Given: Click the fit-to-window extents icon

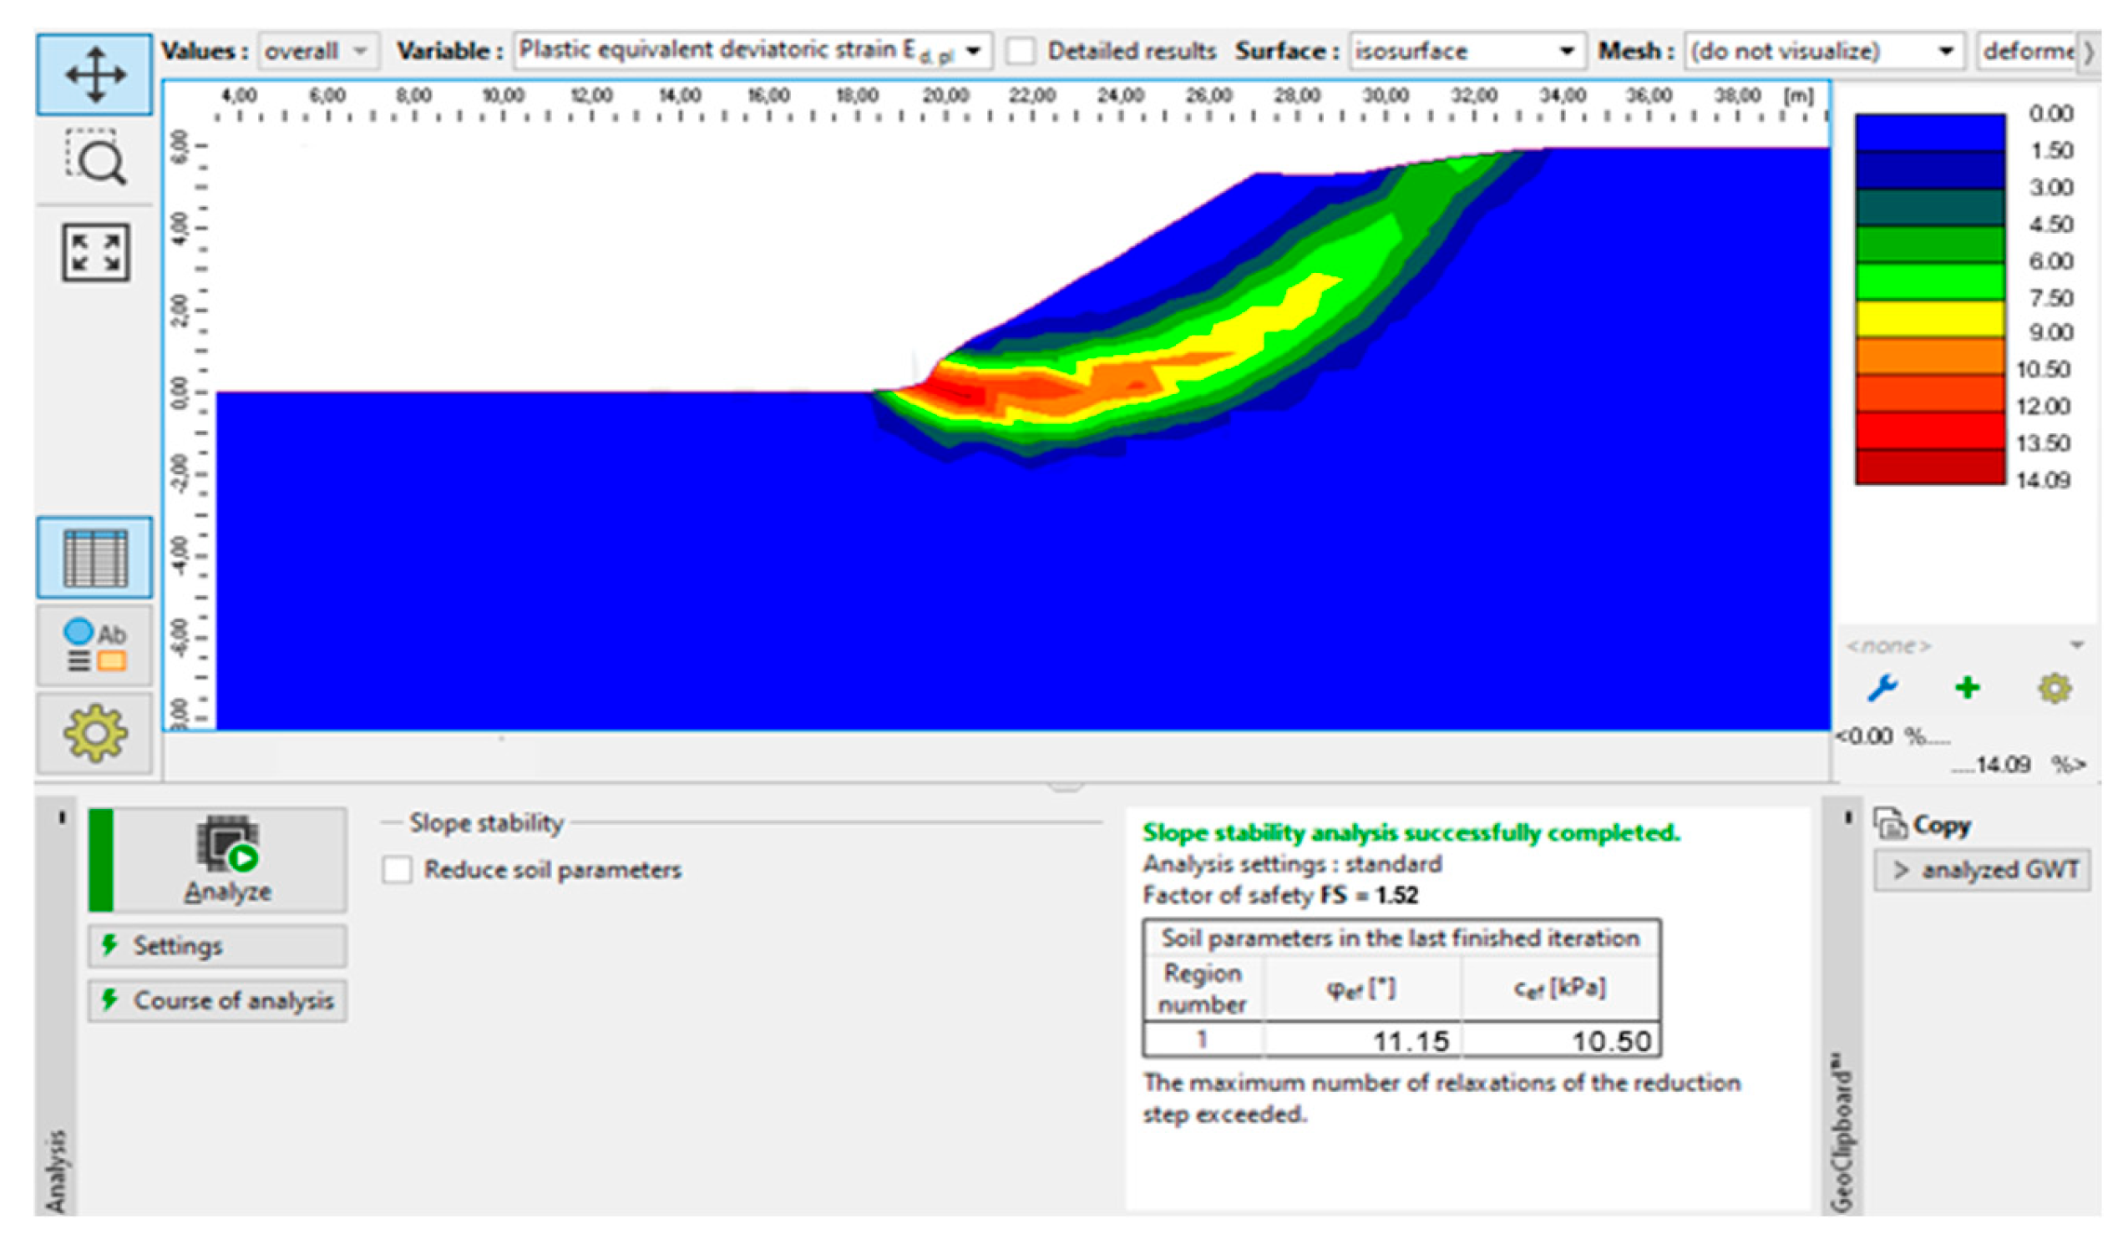Looking at the screenshot, I should [94, 251].
